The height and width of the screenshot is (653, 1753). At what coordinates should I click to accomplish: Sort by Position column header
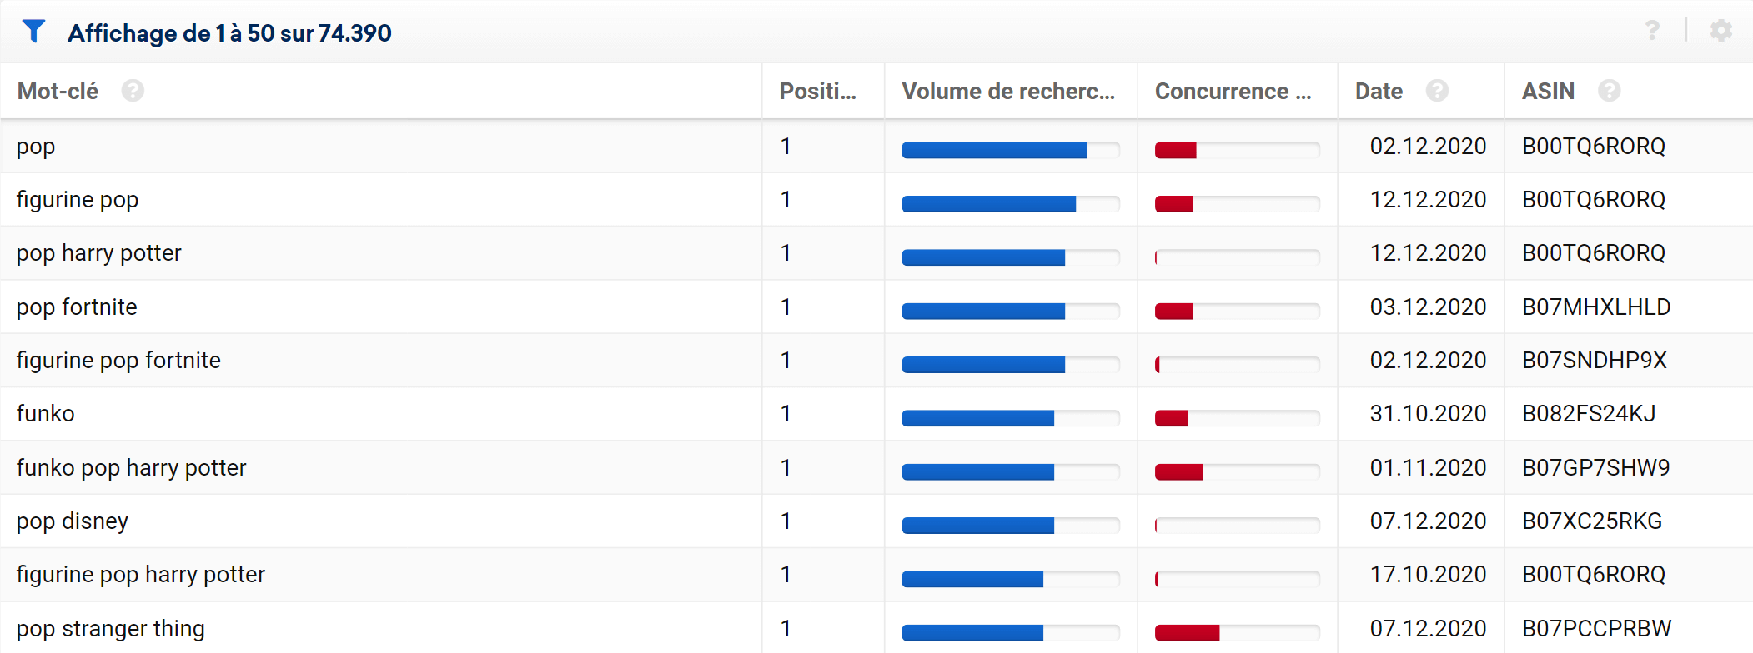pyautogui.click(x=818, y=91)
